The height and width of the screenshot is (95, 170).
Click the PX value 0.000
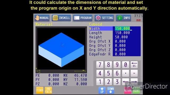[54, 75]
